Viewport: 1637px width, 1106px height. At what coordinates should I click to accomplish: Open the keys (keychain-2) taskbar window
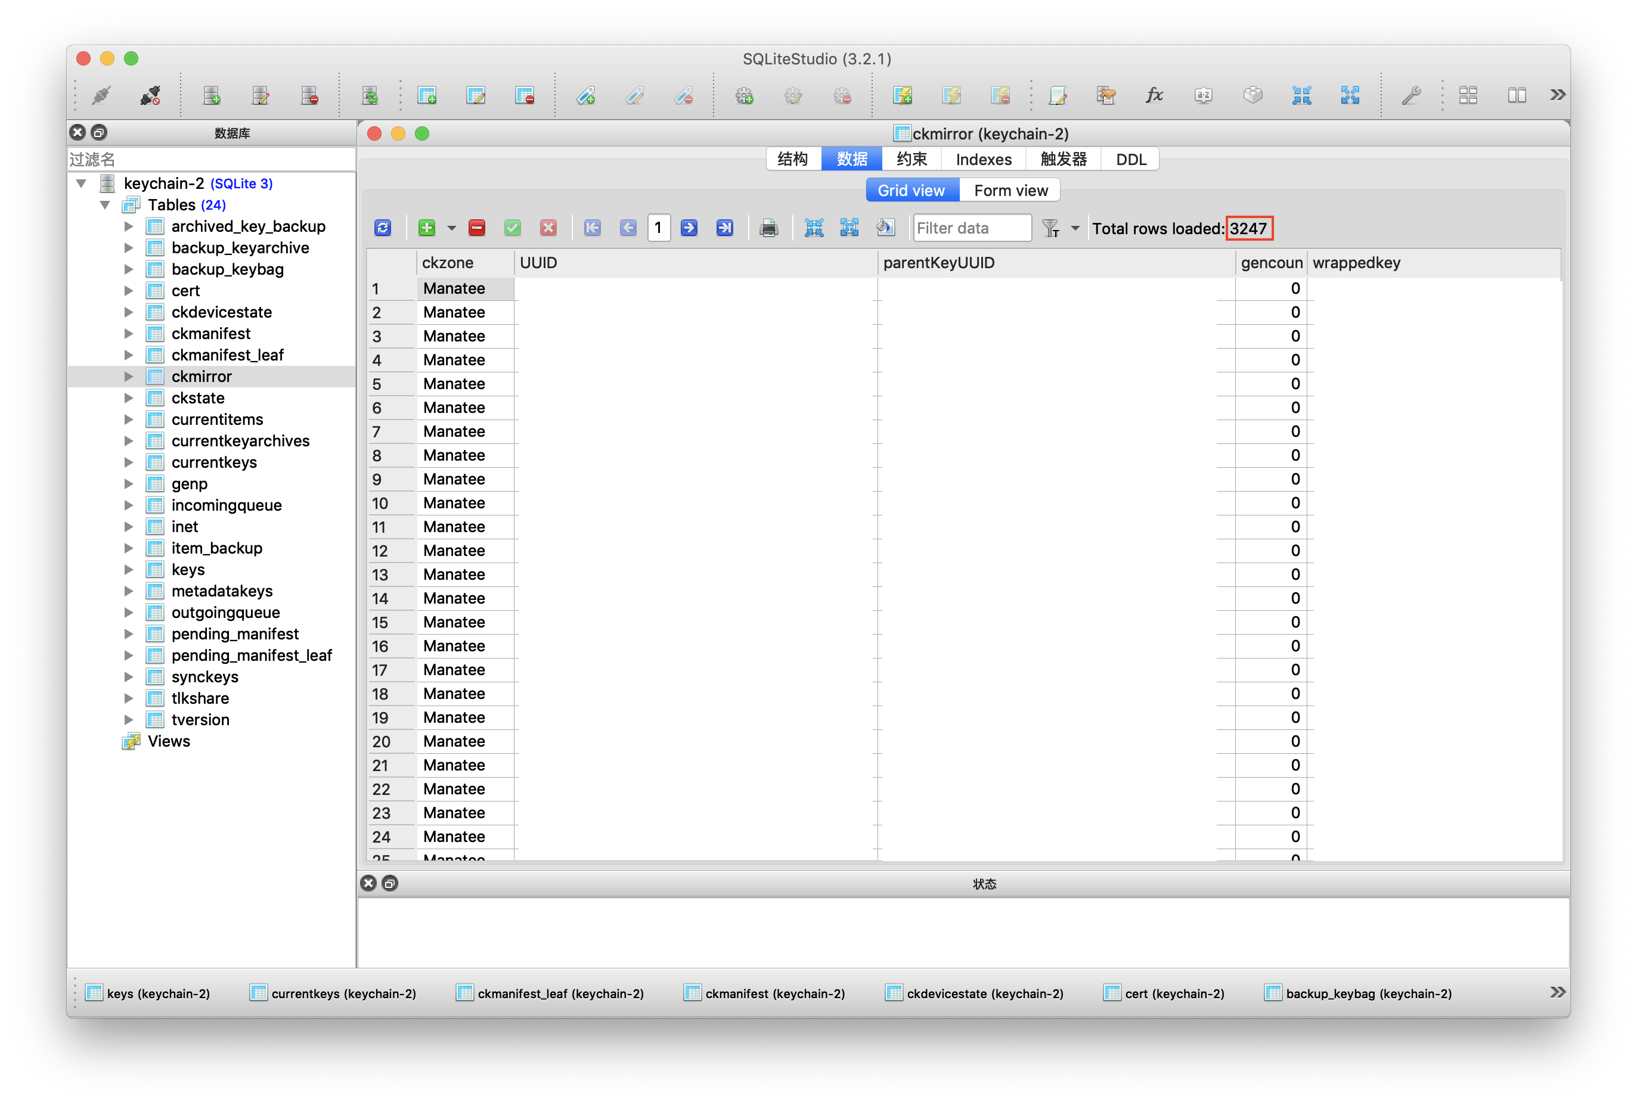click(x=148, y=993)
